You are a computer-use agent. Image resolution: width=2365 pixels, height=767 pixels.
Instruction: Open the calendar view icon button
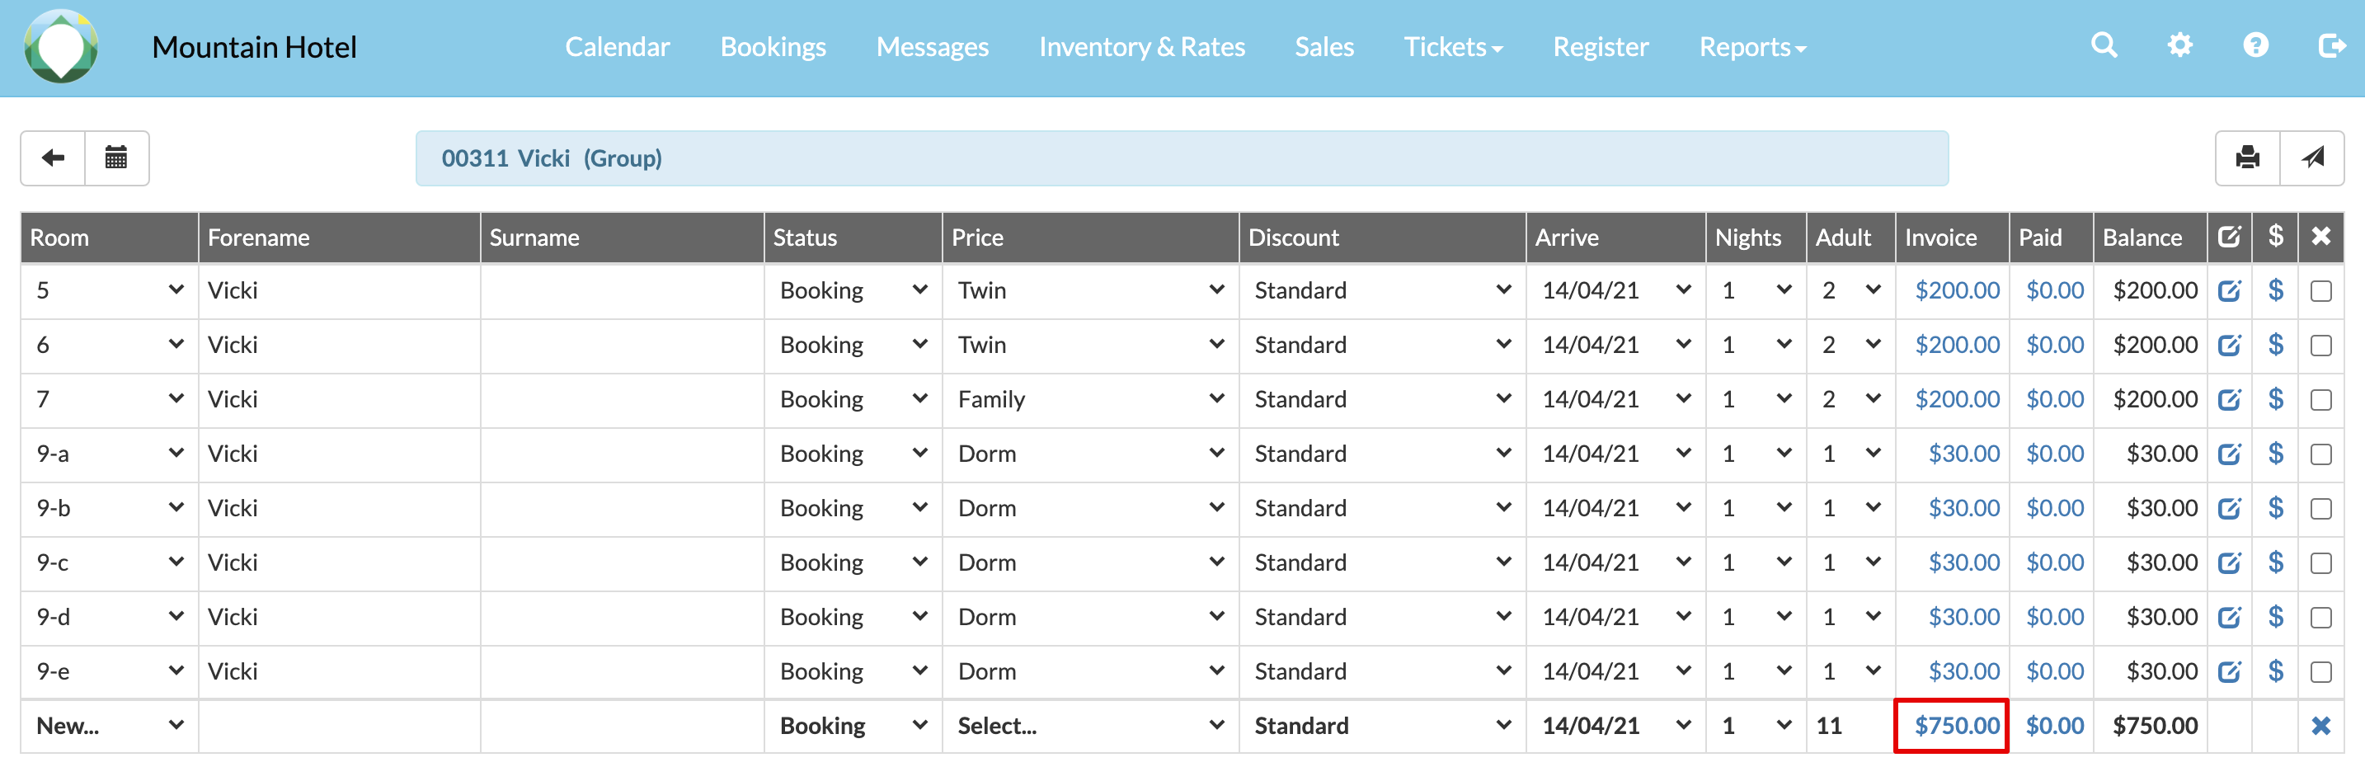(116, 158)
